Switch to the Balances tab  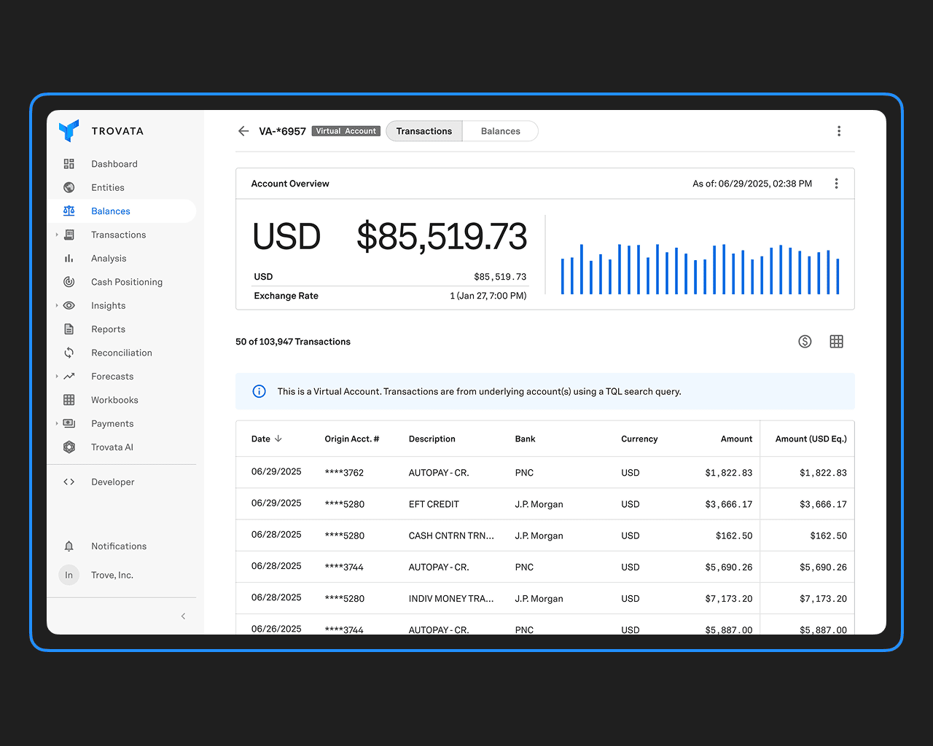click(x=500, y=130)
